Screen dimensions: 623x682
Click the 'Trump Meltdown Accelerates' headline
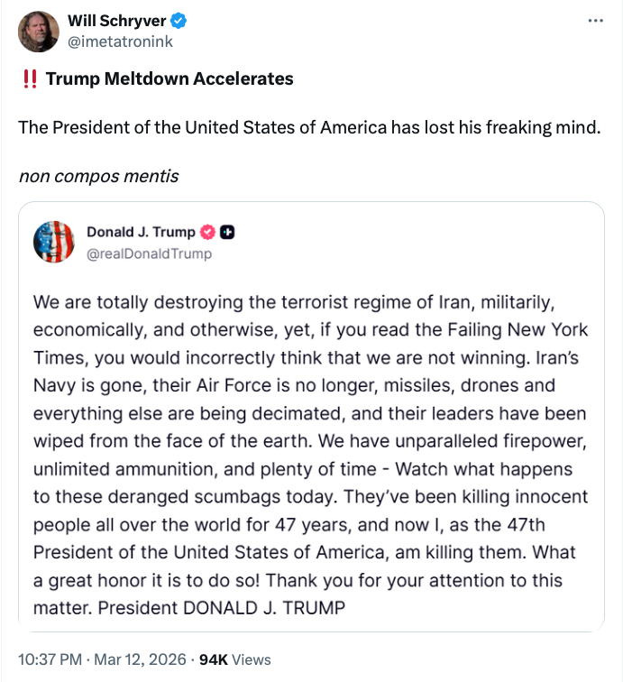coord(169,79)
